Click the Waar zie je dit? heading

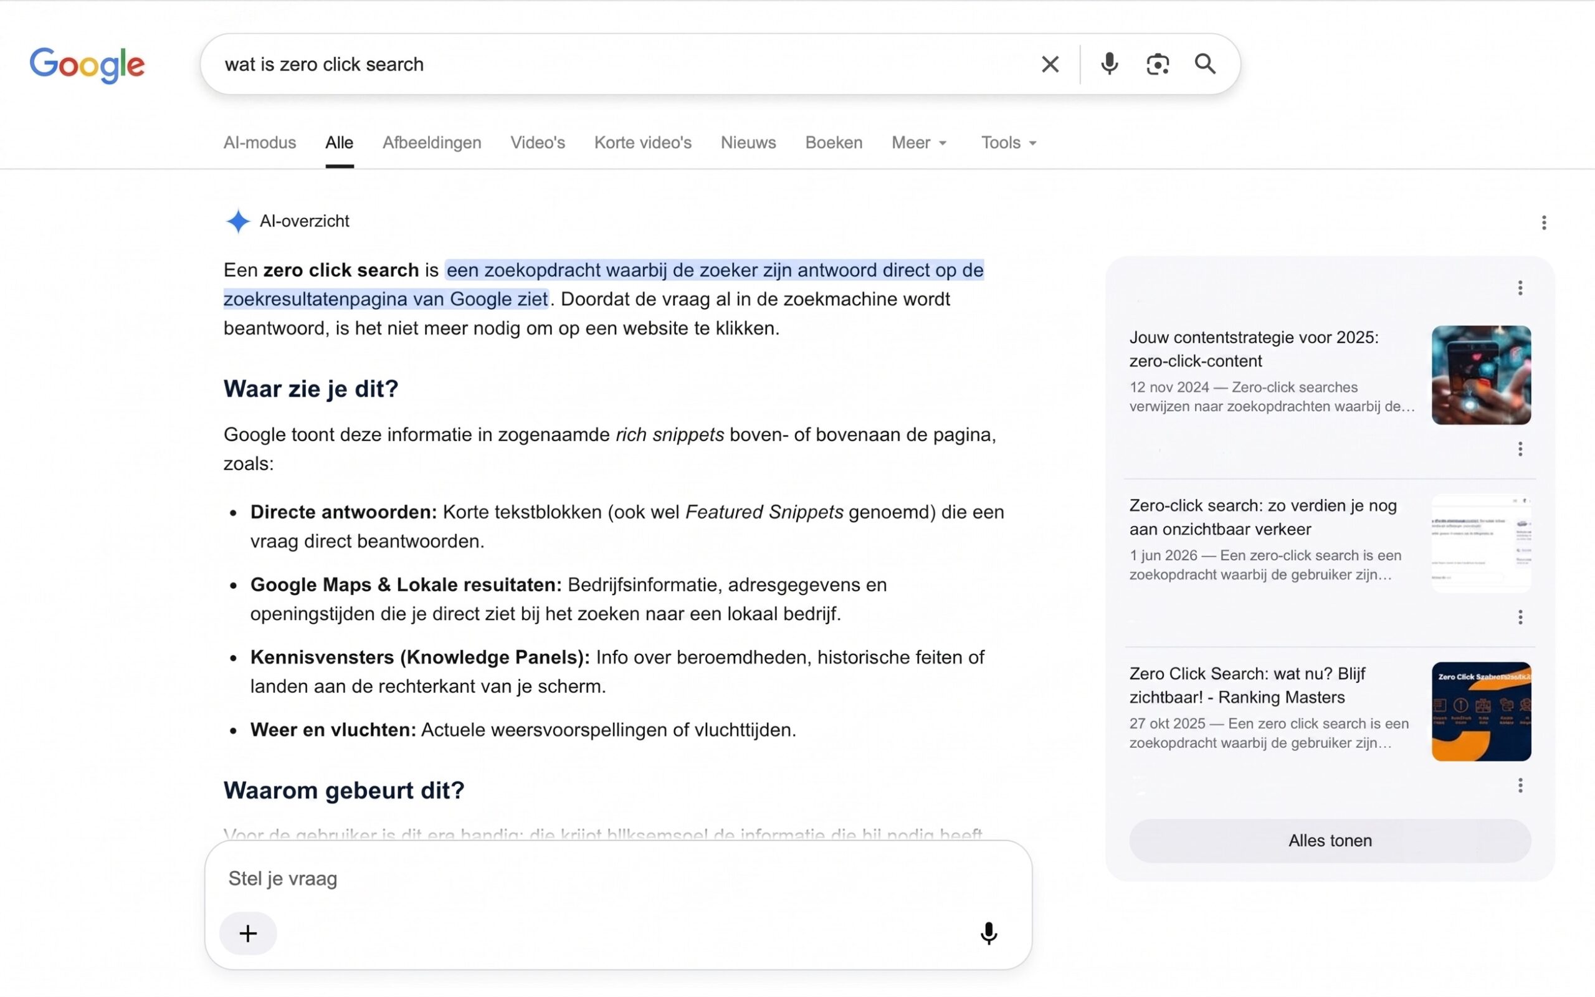[x=310, y=388]
